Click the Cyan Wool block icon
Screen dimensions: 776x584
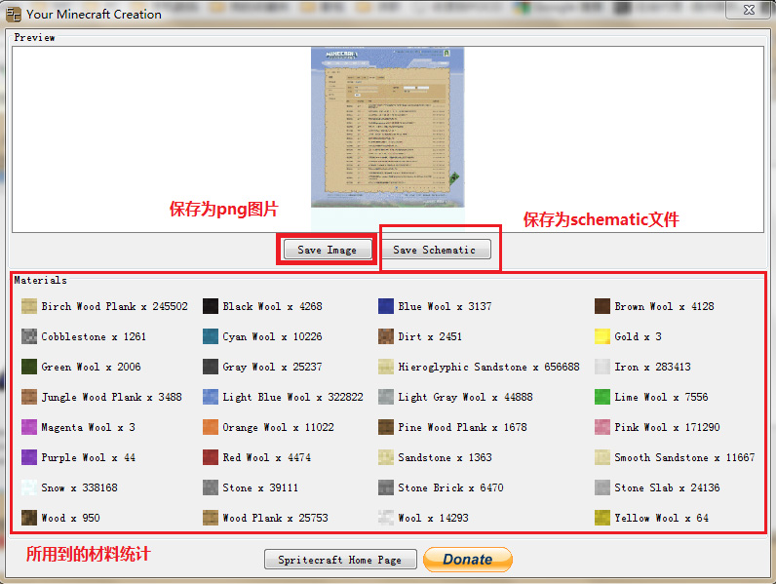pyautogui.click(x=211, y=336)
